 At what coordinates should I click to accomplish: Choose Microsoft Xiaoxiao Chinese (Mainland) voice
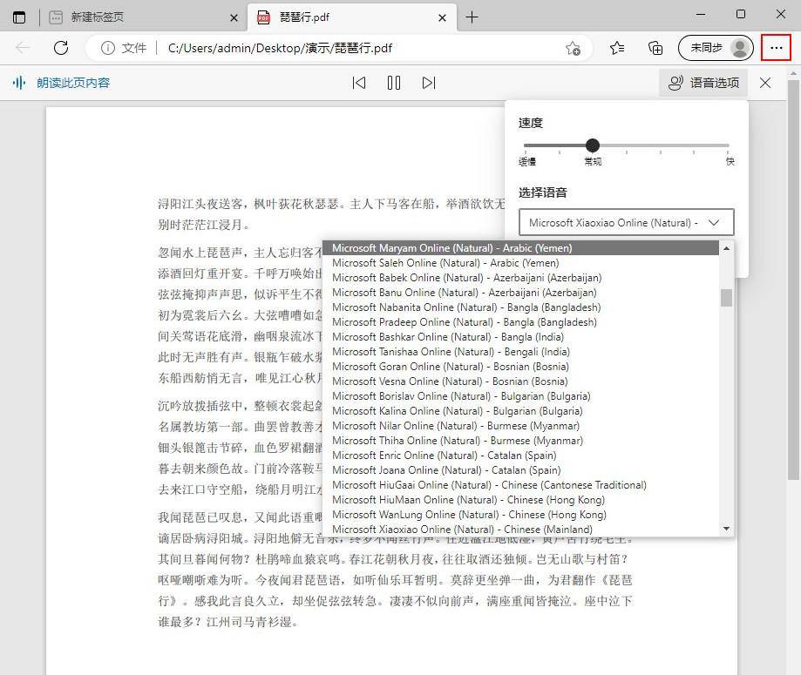click(x=521, y=530)
